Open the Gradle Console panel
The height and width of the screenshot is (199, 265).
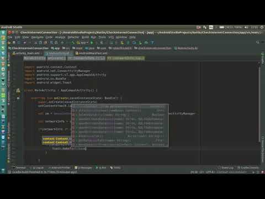[x=248, y=167]
